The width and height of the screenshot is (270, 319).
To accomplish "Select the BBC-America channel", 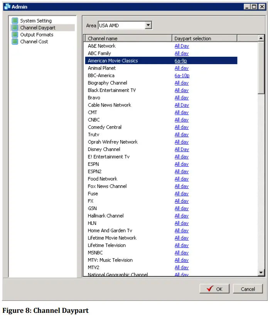I will tap(101, 75).
